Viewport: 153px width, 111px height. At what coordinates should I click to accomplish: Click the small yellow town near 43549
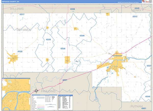click(x=75, y=29)
